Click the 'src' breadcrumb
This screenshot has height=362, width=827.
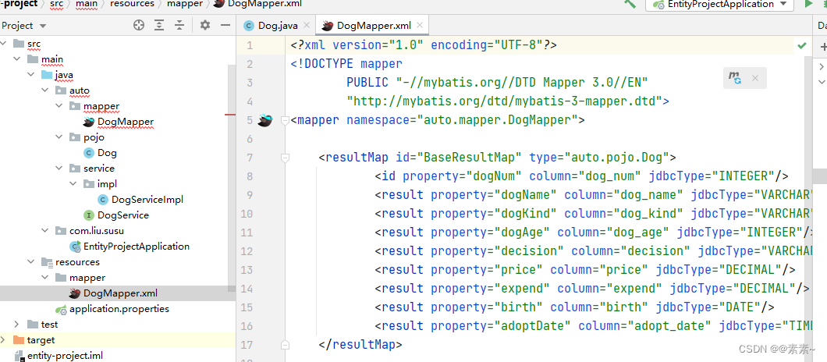click(x=56, y=4)
